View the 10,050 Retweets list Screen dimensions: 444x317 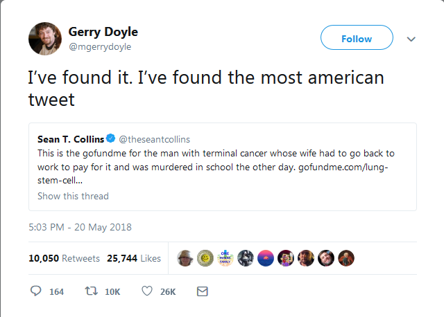(x=64, y=258)
